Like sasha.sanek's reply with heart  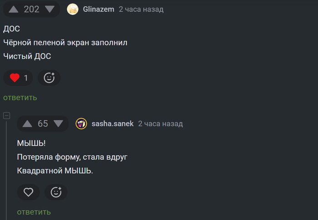[x=29, y=192]
